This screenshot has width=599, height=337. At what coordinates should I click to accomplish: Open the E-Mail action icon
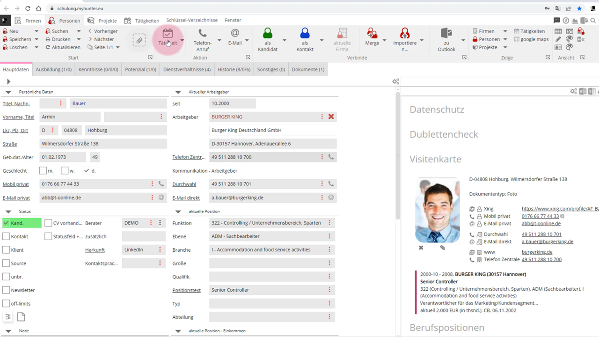click(235, 34)
